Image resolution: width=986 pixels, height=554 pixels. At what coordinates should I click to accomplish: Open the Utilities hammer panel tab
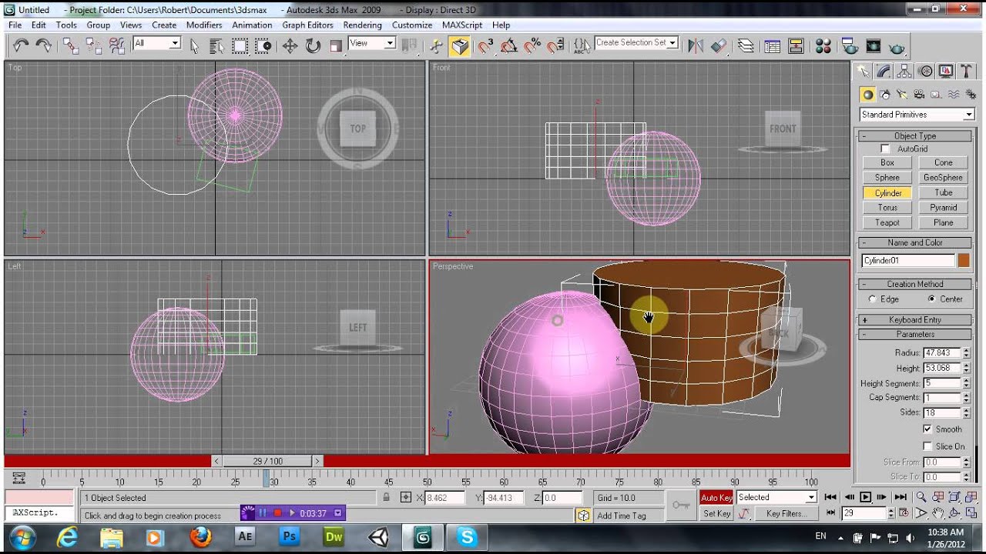pos(966,72)
